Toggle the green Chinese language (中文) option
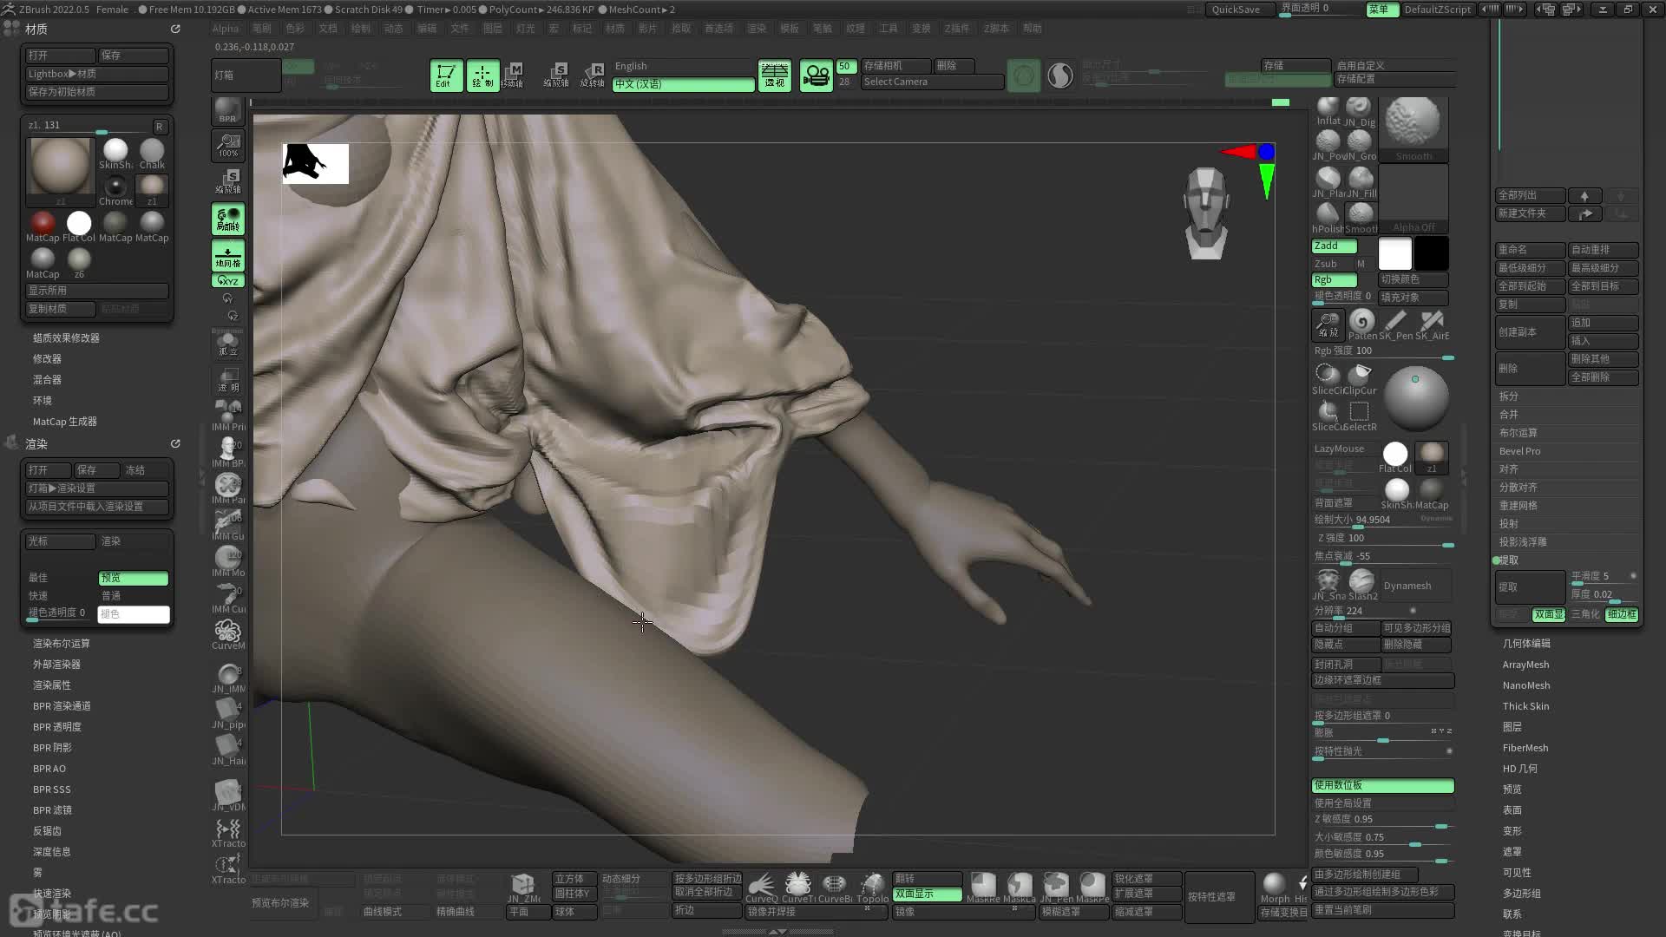1666x937 pixels. (684, 84)
